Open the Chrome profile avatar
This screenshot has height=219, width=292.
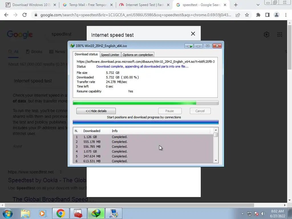point(277,15)
